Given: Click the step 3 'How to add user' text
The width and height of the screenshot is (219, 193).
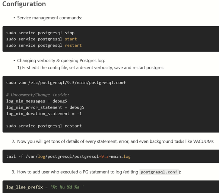Looking at the screenshot, I should click(78, 172).
